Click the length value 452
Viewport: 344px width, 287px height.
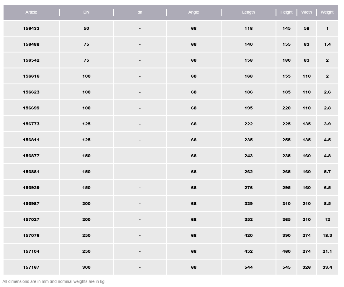tap(248, 252)
